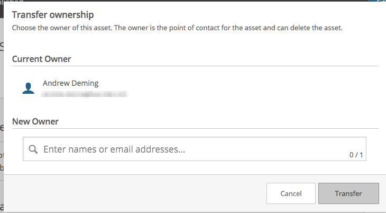The width and height of the screenshot is (386, 213).
Task: Click the New Owner section heading
Action: point(35,121)
